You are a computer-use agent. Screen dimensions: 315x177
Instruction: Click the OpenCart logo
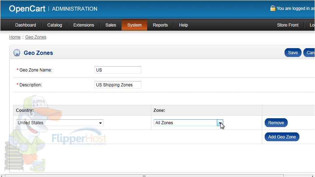[27, 8]
